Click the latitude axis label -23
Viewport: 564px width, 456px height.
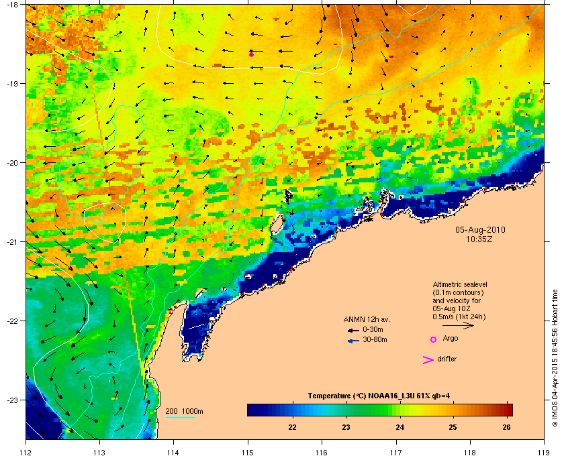click(12, 400)
